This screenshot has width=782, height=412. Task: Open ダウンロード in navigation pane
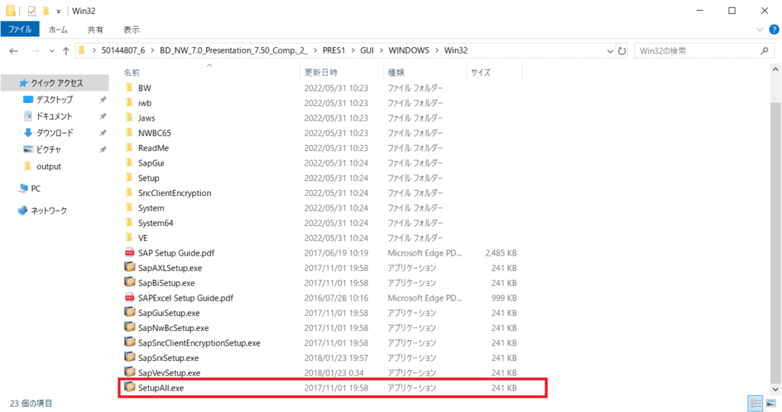[54, 133]
